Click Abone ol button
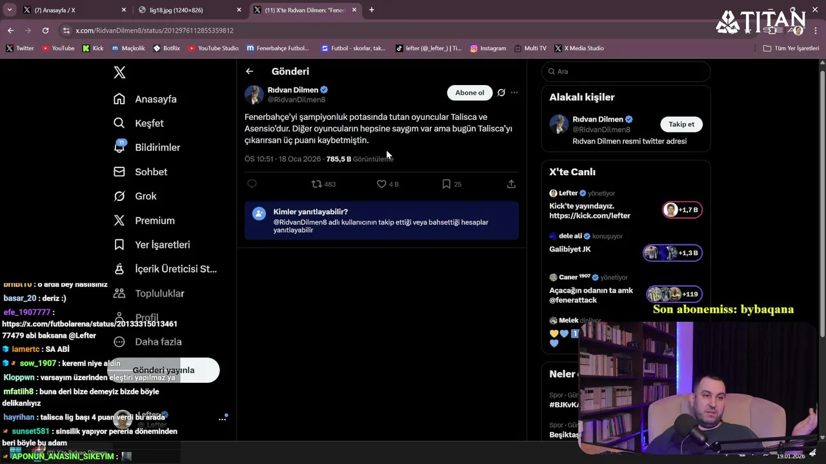826x464 pixels. tap(470, 93)
